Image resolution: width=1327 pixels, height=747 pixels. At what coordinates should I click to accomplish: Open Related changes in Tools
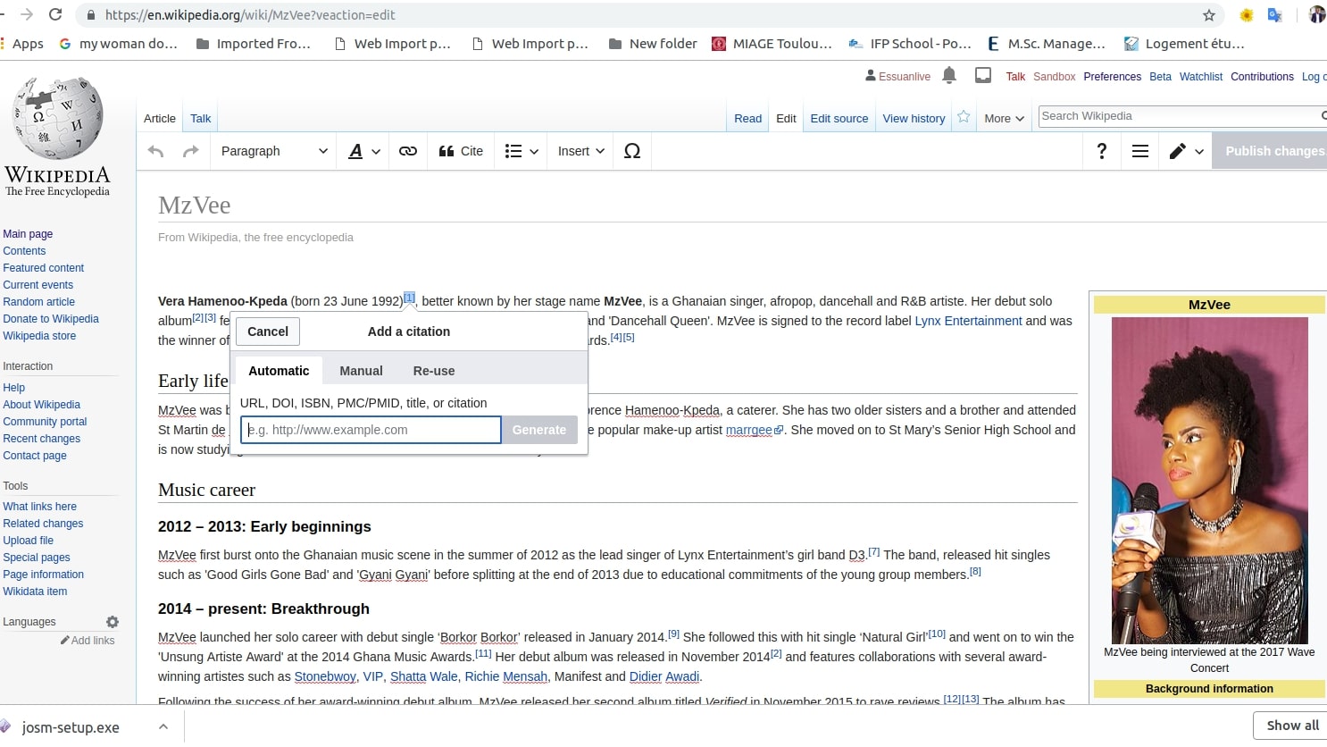click(43, 524)
